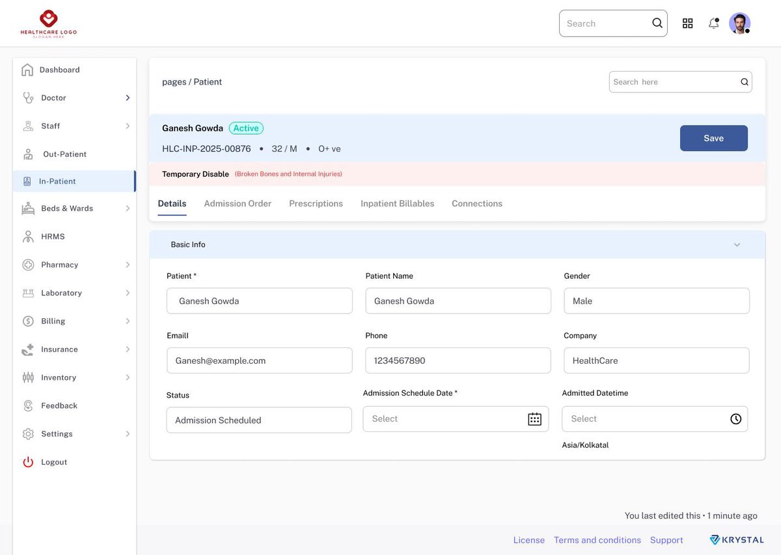Screen dimensions: 781x555
Task: Click the Doctor stethoscope icon
Action: tap(28, 98)
